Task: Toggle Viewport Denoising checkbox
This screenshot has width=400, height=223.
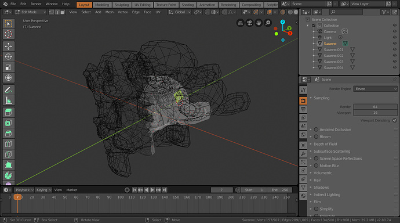Action: click(x=395, y=120)
